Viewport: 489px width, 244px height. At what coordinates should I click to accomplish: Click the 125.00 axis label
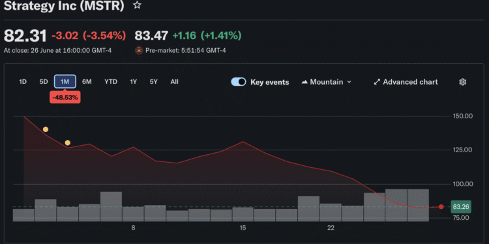tap(462, 150)
